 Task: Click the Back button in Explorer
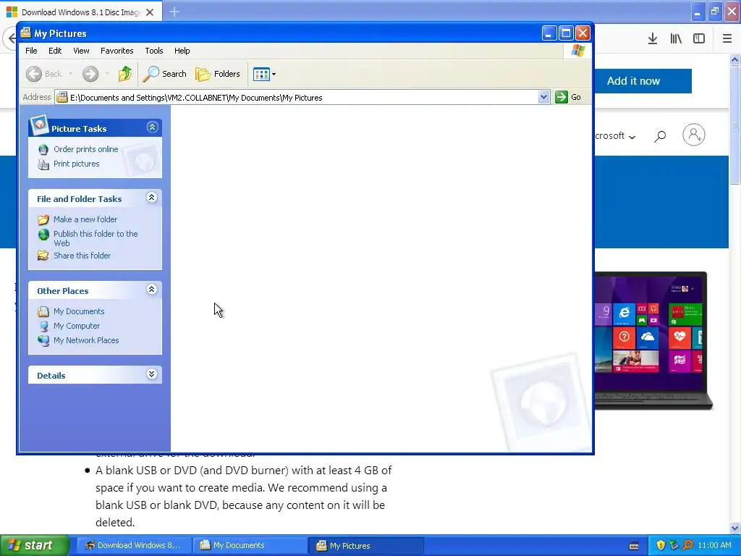click(x=44, y=74)
